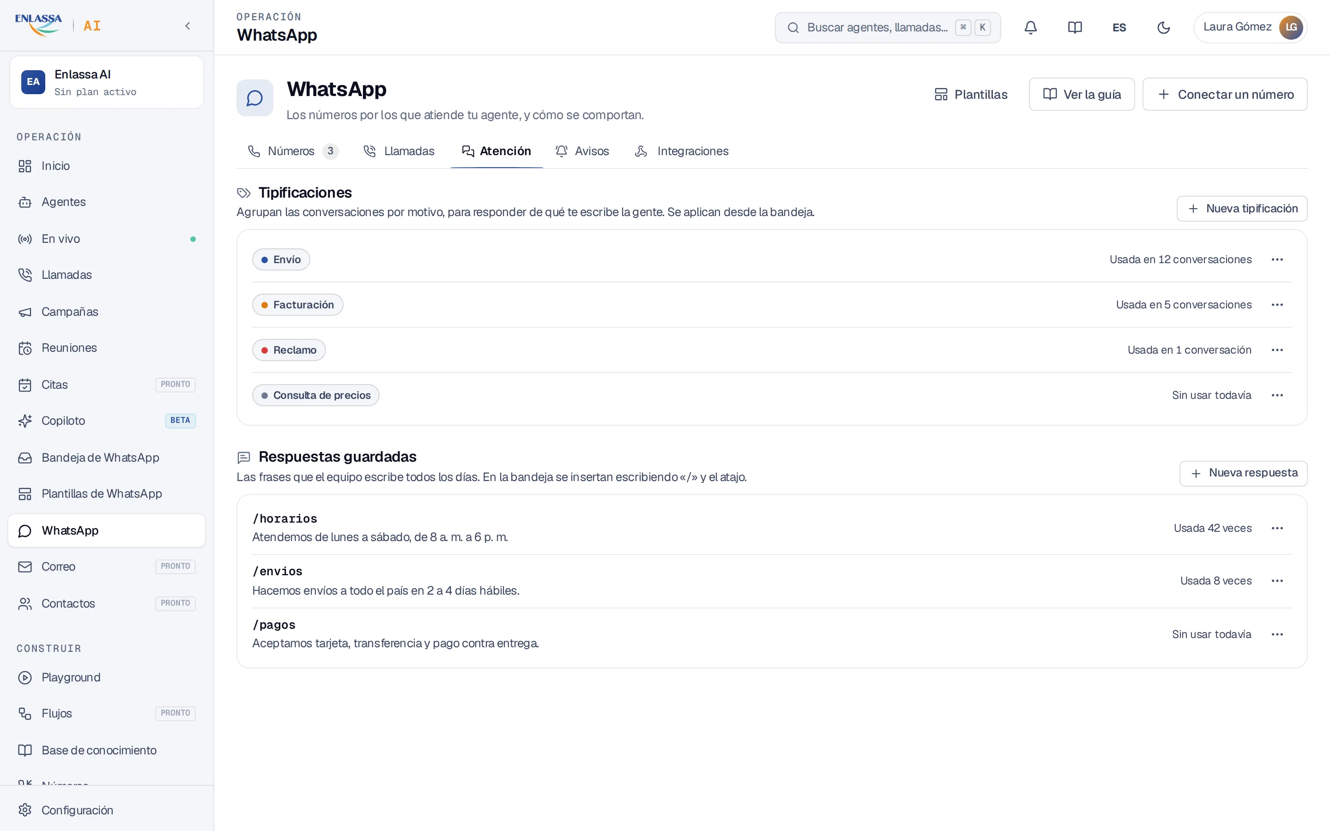The image size is (1330, 831).
Task: Switch to the Avisos tab
Action: coord(582,151)
